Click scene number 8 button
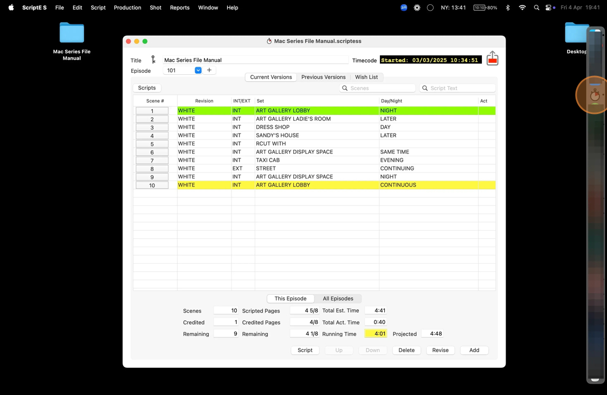This screenshot has width=607, height=395. coord(152,169)
